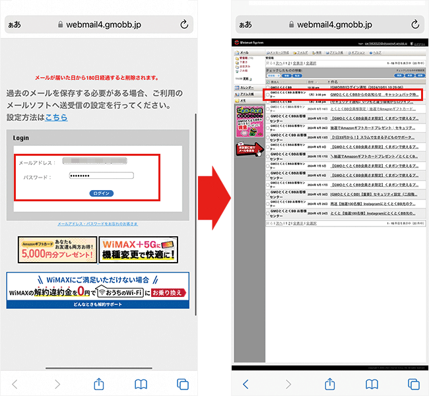429x396 pixels.
Task: Go back using right browser's back arrow
Action: point(246,383)
